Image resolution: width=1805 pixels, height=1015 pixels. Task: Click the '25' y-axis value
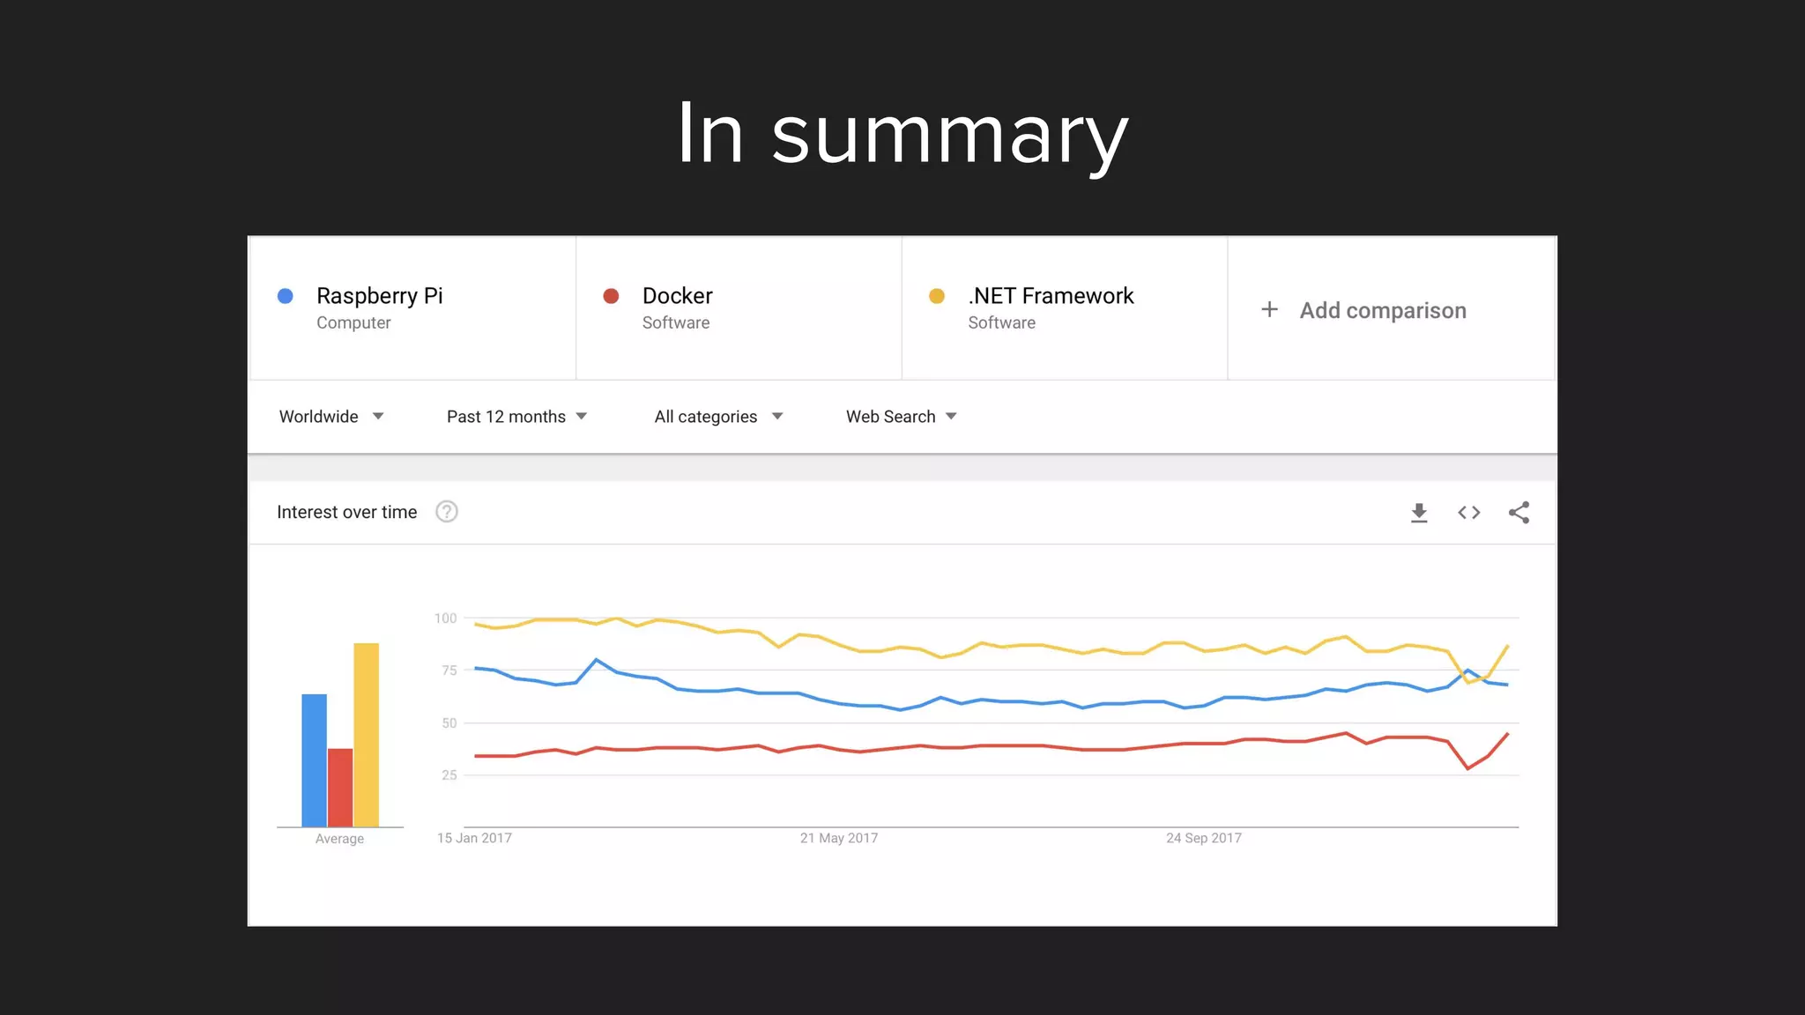(x=449, y=775)
